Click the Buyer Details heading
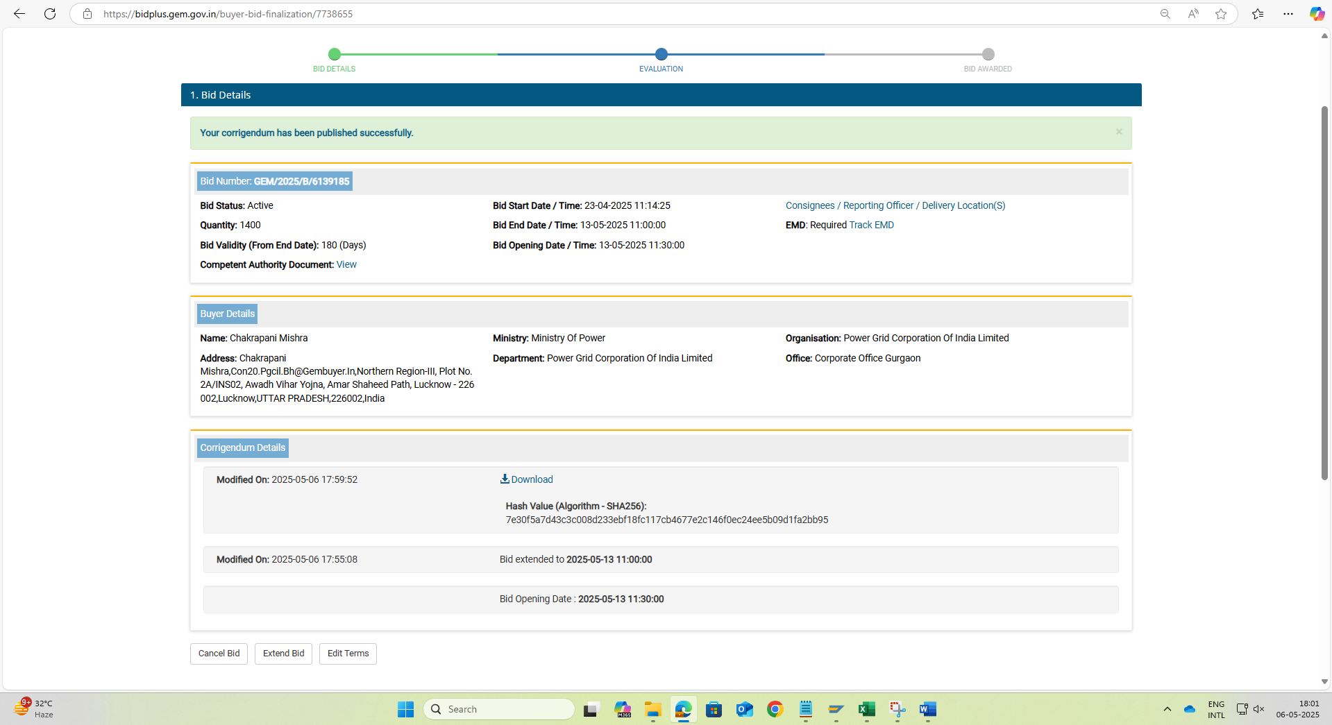This screenshot has width=1332, height=725. coord(227,314)
